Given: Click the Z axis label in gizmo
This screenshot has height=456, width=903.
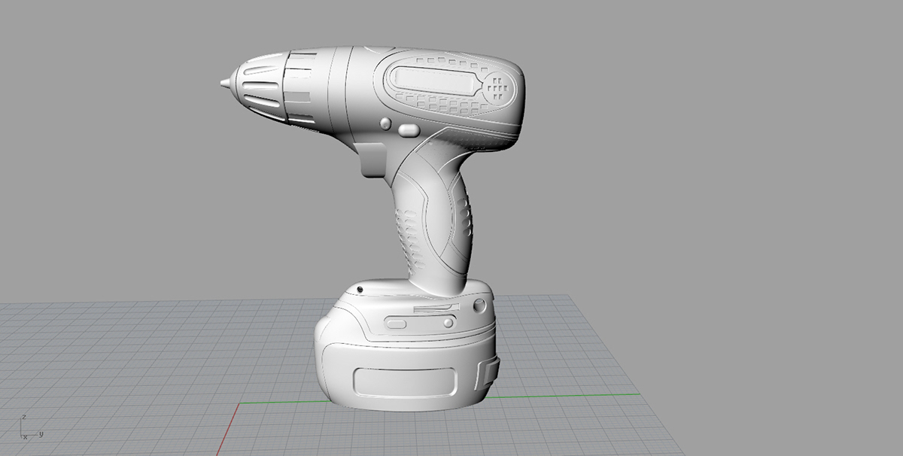Looking at the screenshot, I should (23, 416).
